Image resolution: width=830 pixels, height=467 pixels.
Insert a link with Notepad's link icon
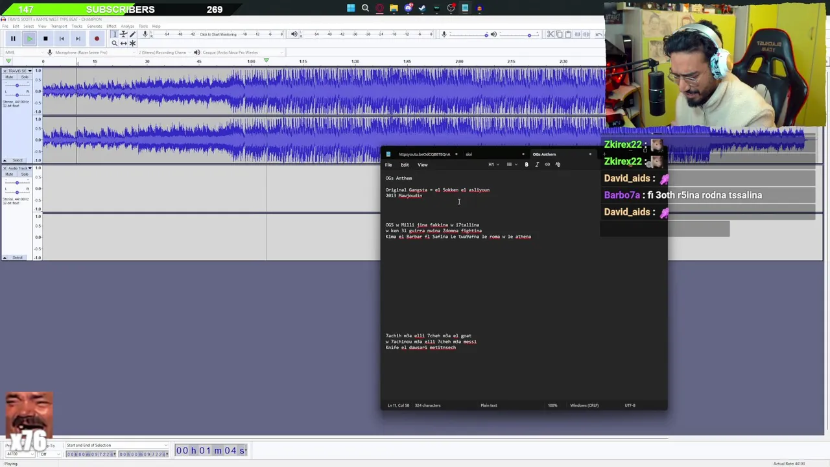(547, 165)
